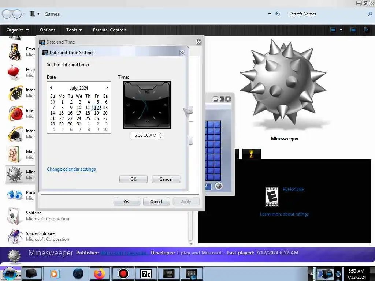375x281 pixels.
Task: Click the taskbar clock showing 6:53 AM
Action: [356, 271]
